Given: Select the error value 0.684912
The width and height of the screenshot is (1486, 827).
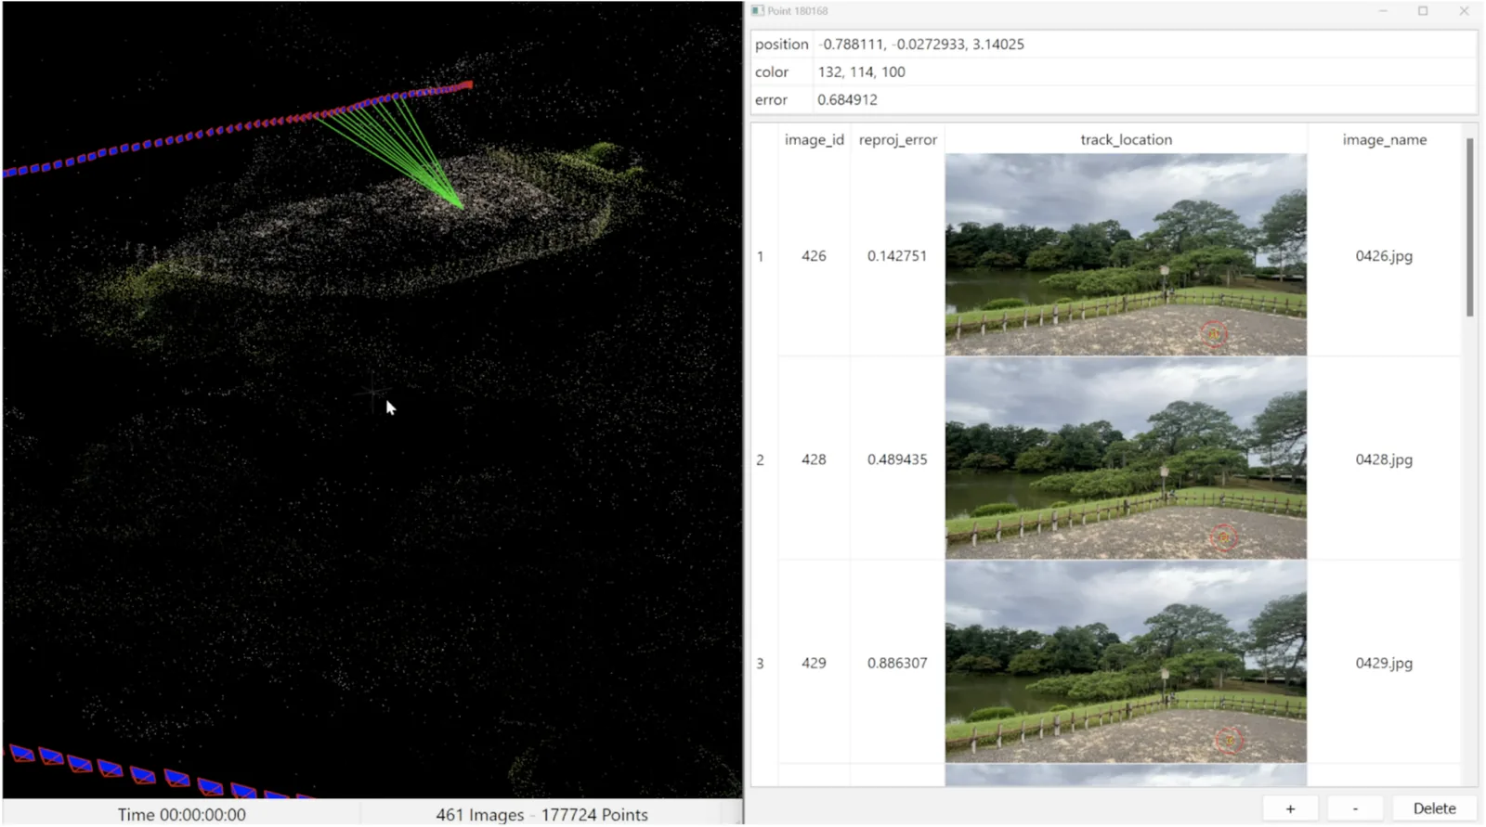Looking at the screenshot, I should [847, 100].
